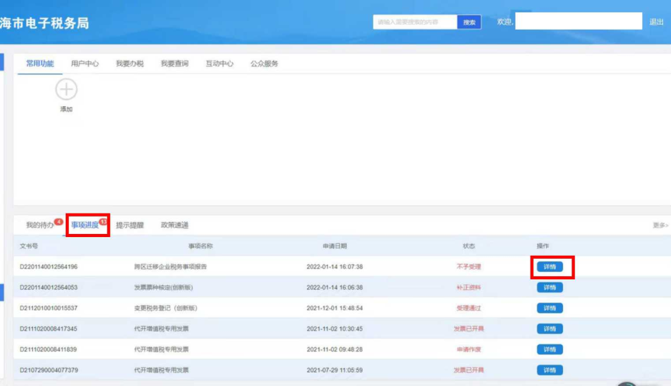Open the 公众服务 tab
This screenshot has width=671, height=386.
point(264,63)
